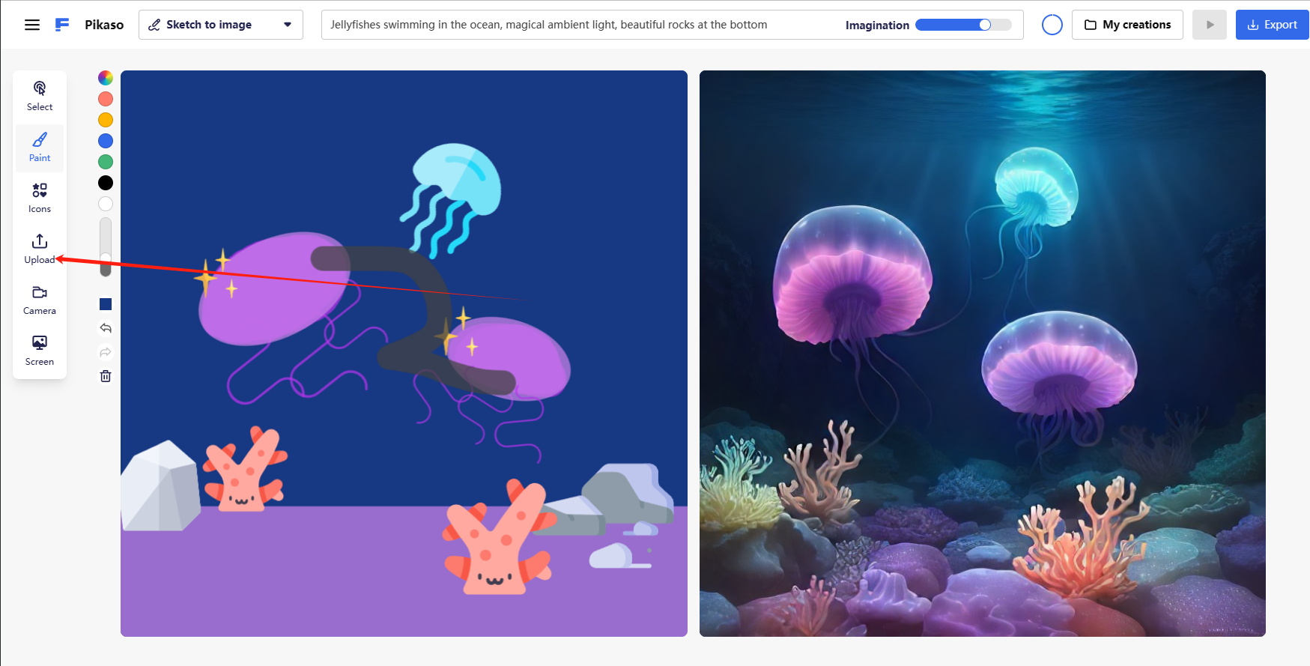Open the rainbow custom color picker
Screen dimensions: 1310x666
(x=106, y=78)
